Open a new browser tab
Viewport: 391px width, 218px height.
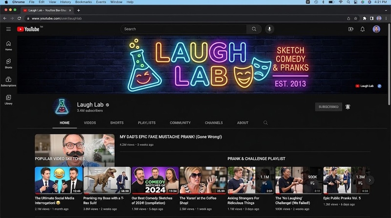pyautogui.click(x=79, y=10)
